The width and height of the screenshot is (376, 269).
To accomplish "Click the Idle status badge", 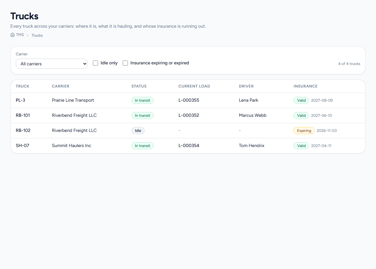I will click(138, 131).
